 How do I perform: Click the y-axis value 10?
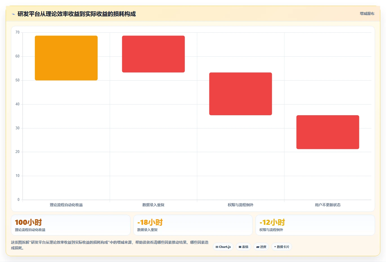17,176
